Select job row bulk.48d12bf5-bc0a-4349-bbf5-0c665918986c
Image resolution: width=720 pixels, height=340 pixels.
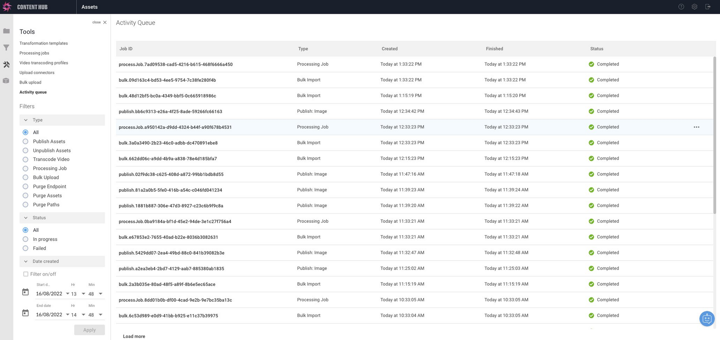(x=414, y=96)
